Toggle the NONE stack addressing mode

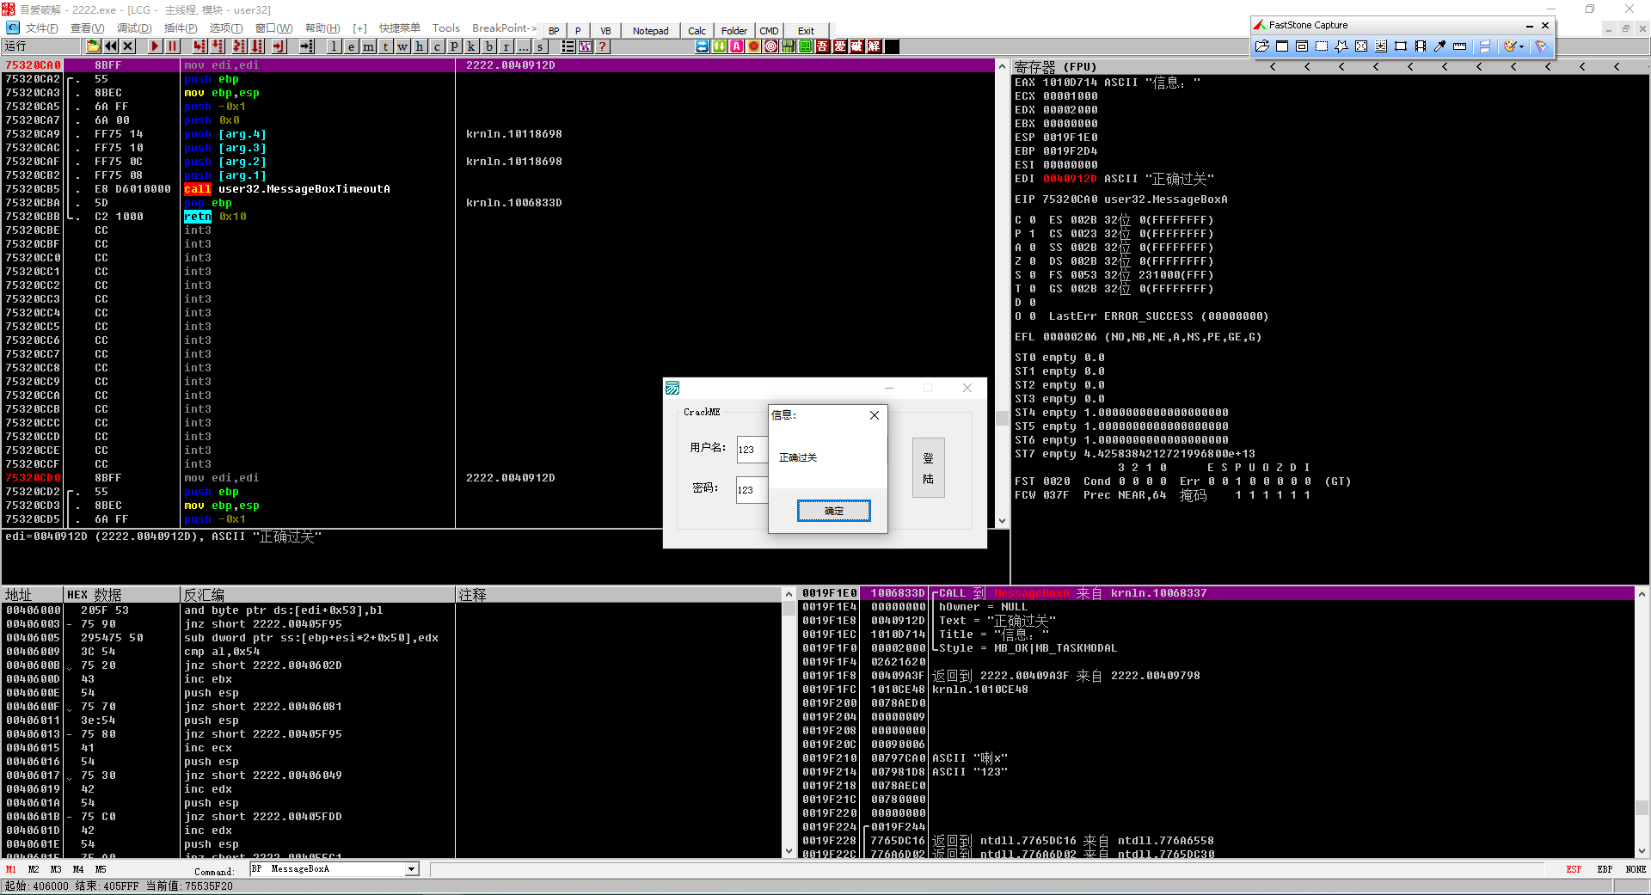pyautogui.click(x=1636, y=869)
